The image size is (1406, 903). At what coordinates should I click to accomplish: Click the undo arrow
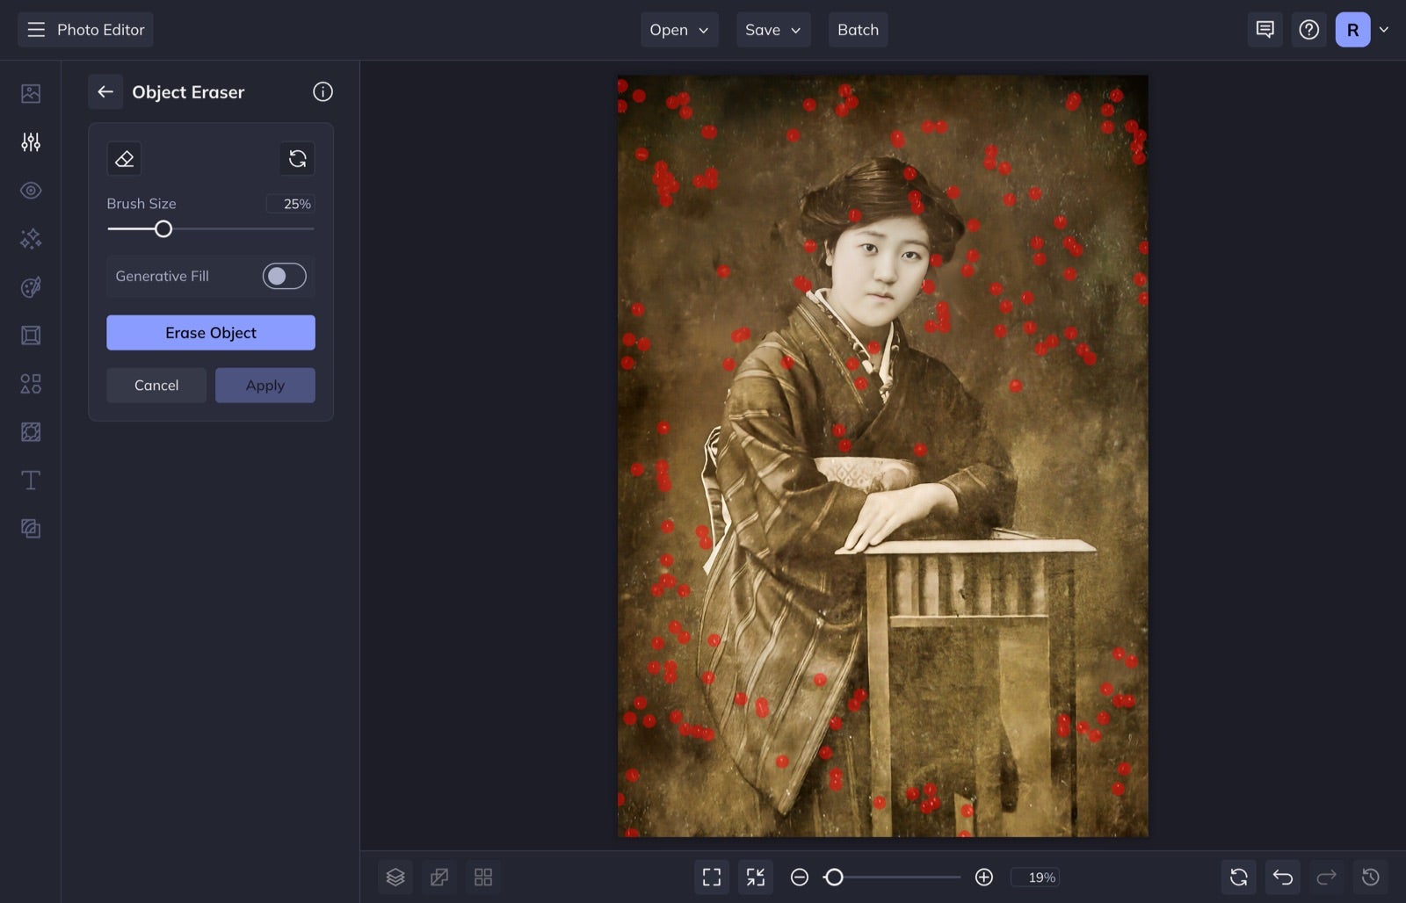click(x=1281, y=877)
